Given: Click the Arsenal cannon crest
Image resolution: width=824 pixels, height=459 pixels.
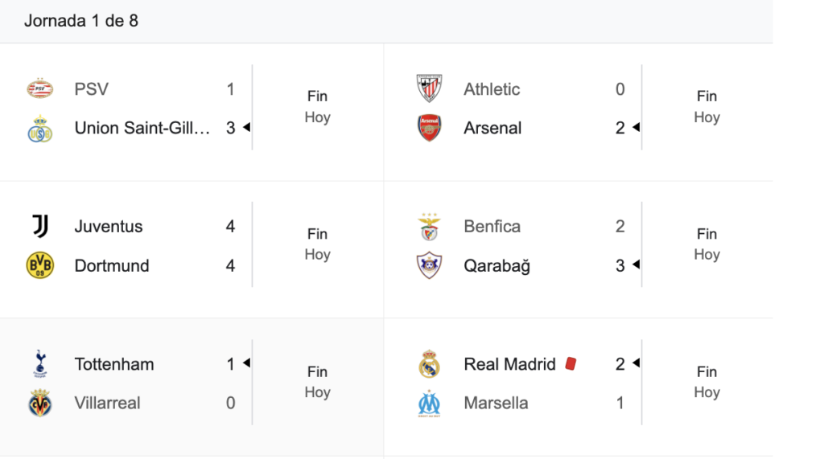Looking at the screenshot, I should (429, 129).
